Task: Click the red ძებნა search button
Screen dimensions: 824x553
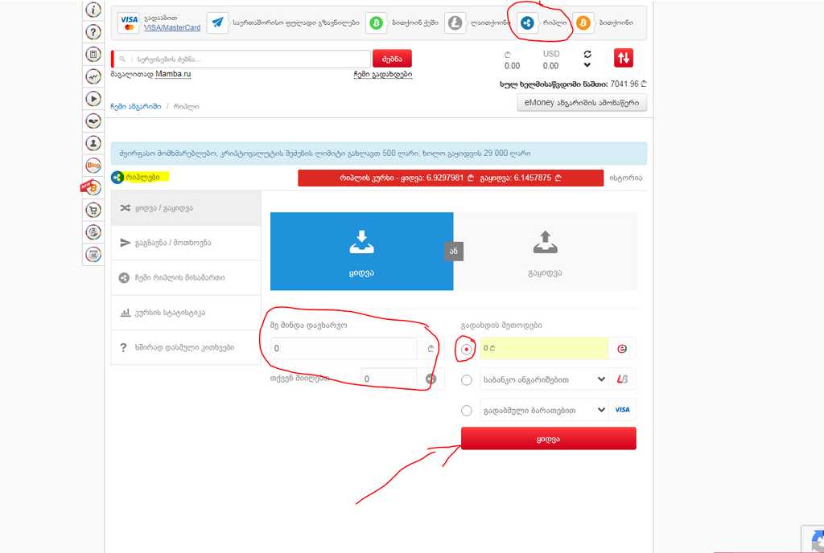Action: click(392, 59)
